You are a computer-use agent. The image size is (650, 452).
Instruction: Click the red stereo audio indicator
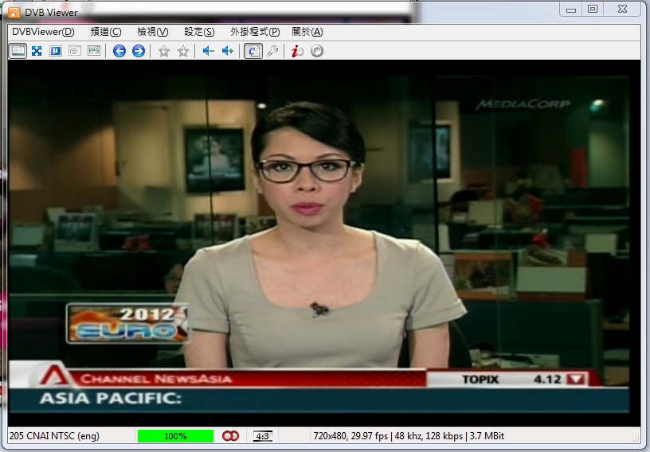[x=230, y=436]
